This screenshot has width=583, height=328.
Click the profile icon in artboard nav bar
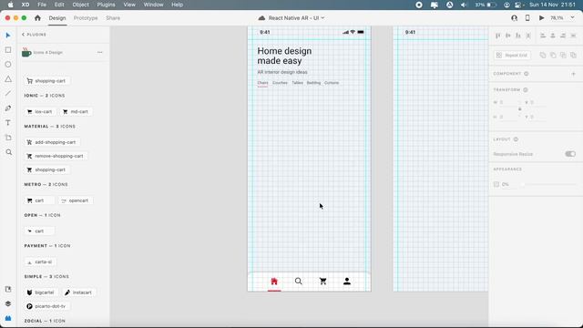[x=347, y=282]
